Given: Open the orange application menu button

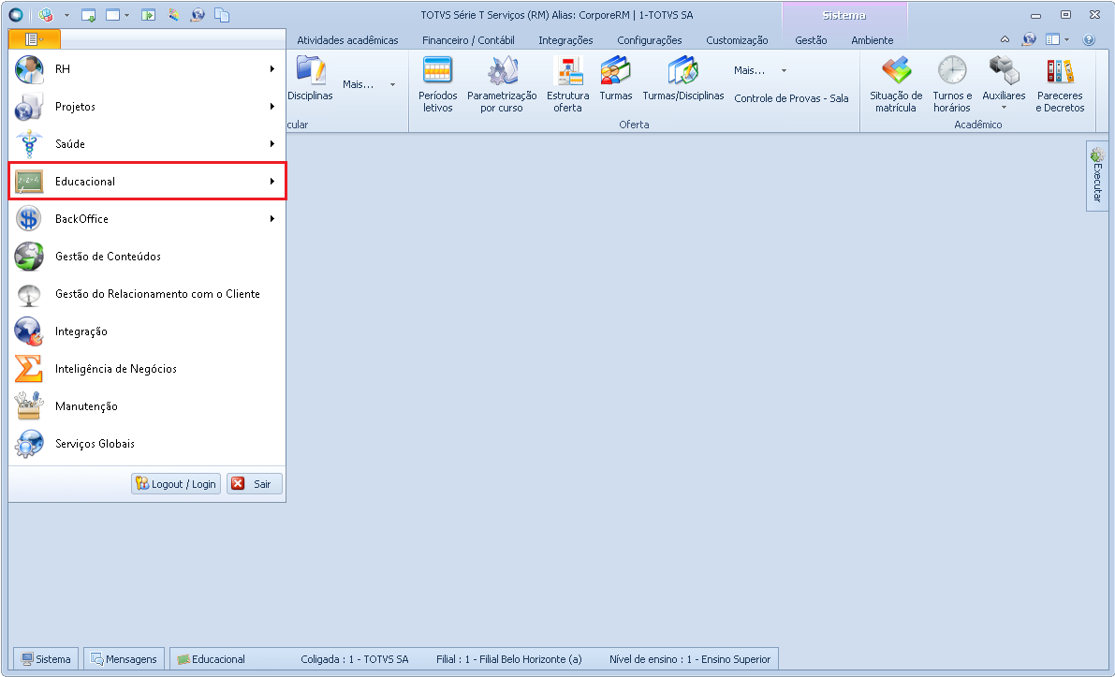Looking at the screenshot, I should coord(34,39).
